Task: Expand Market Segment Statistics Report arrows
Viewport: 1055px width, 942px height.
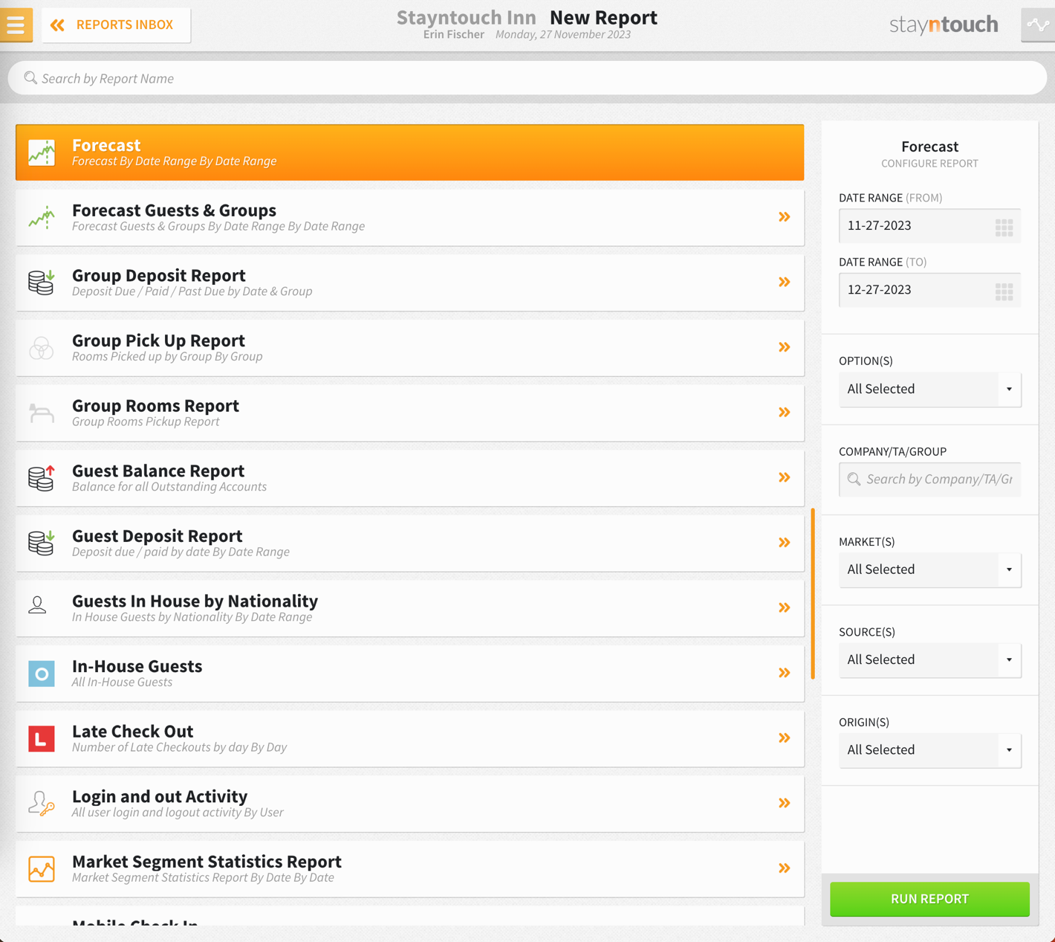Action: 785,868
